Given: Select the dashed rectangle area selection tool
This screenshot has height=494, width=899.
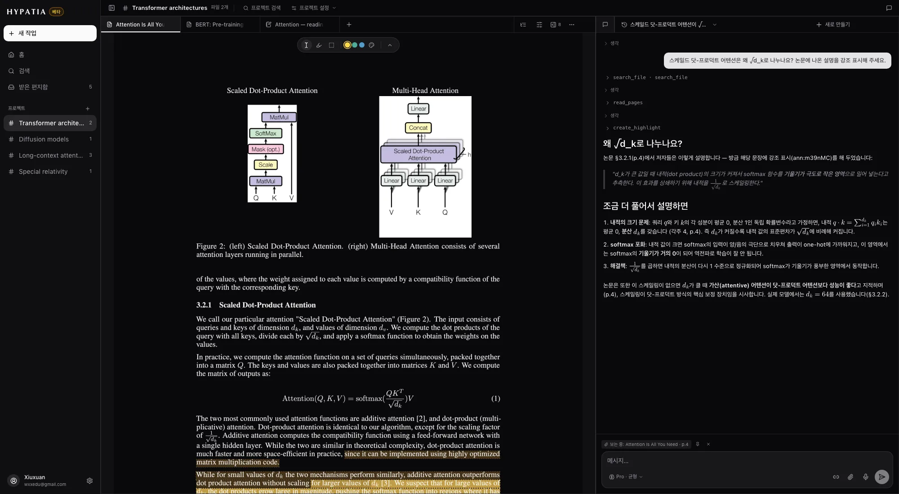Looking at the screenshot, I should (331, 45).
